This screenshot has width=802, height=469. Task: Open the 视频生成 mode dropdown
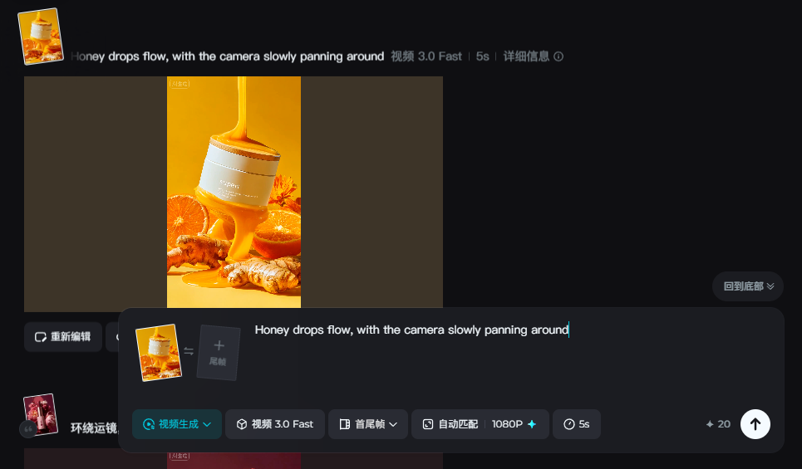pos(177,424)
